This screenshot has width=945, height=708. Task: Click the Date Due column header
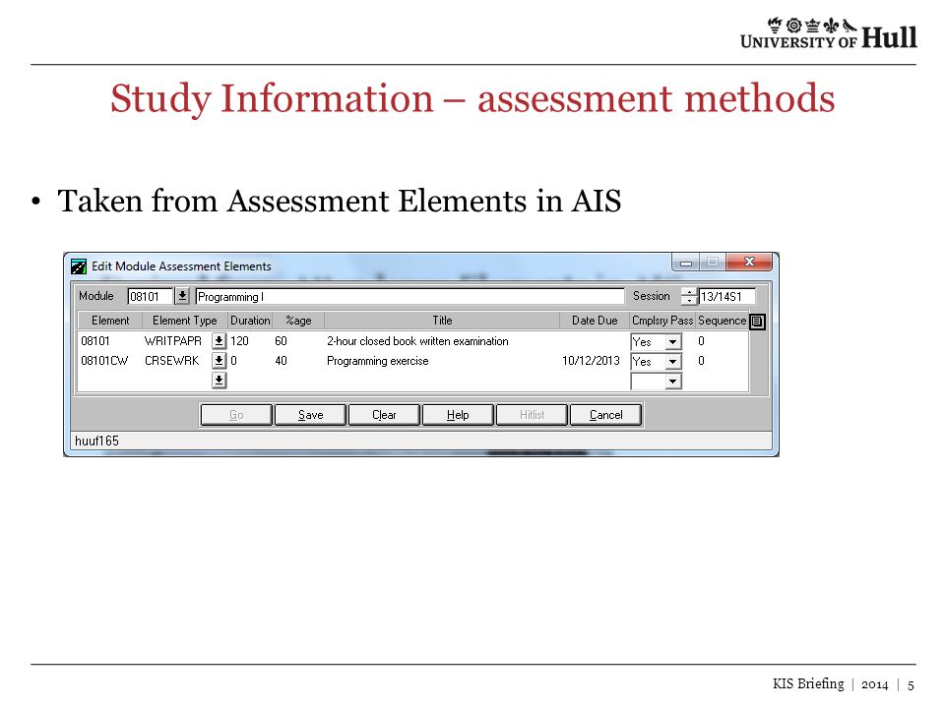pos(595,321)
